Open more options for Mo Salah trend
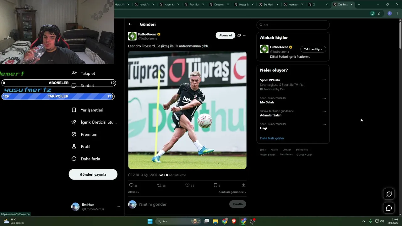402x226 pixels. (324, 98)
